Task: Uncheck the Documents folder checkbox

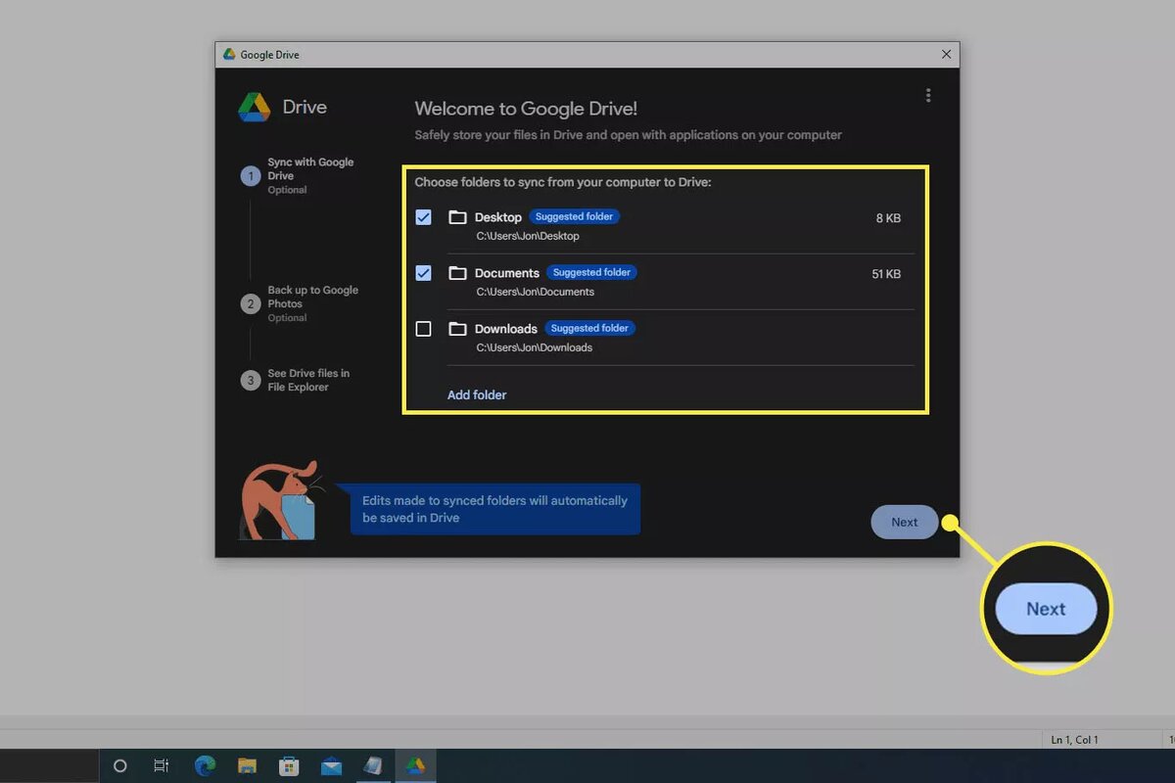Action: coord(423,273)
